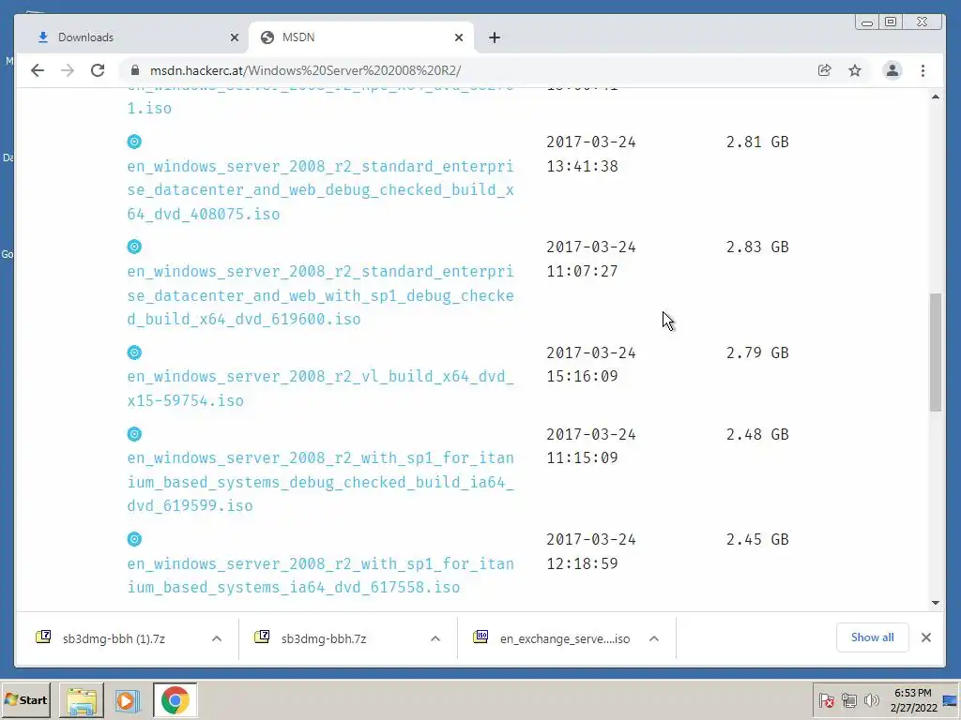Click the 2.83 GB size value
Image resolution: width=961 pixels, height=720 pixels.
coord(757,247)
